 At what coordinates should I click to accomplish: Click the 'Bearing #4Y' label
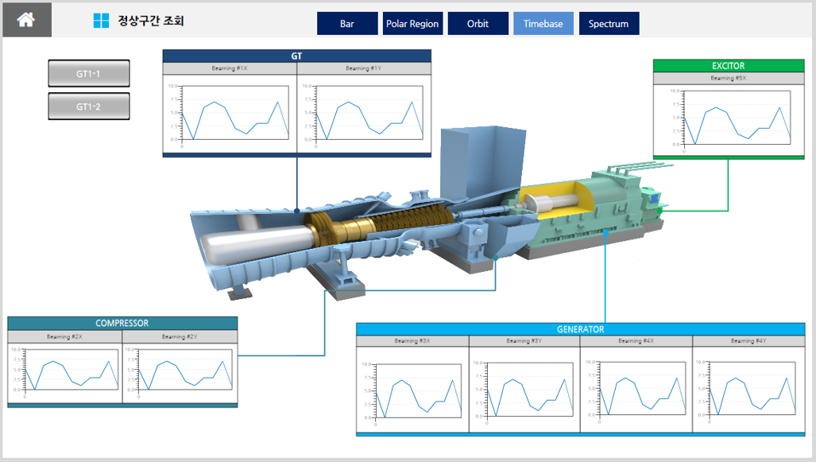tap(748, 340)
